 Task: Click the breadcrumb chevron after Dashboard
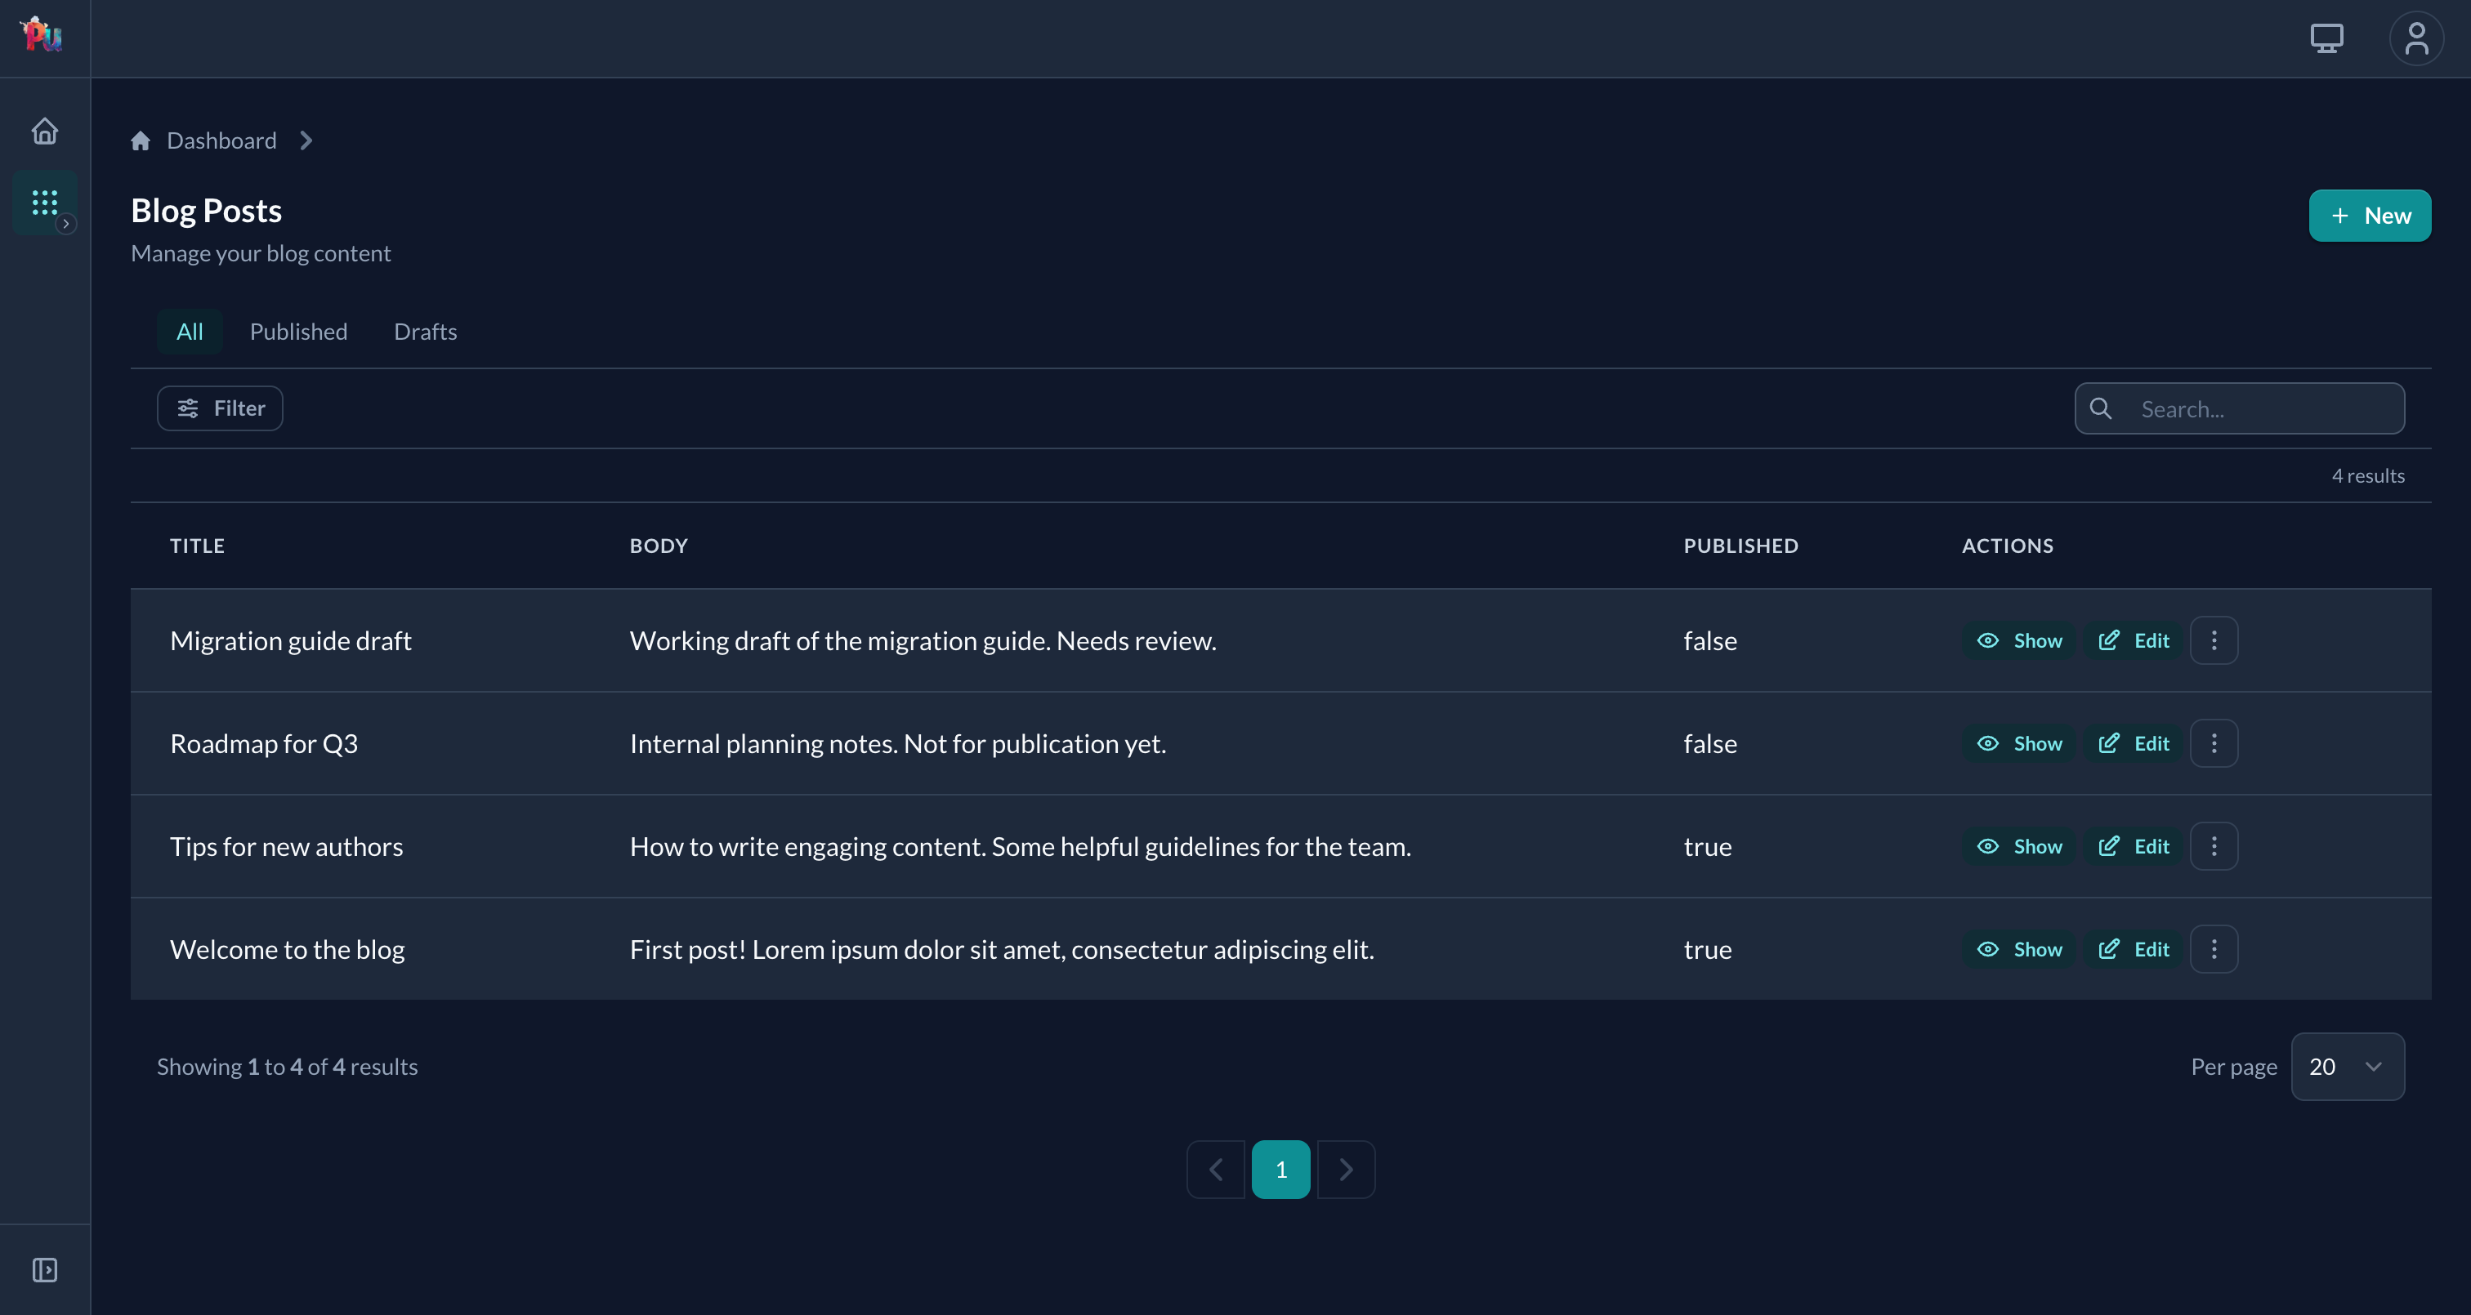point(306,141)
